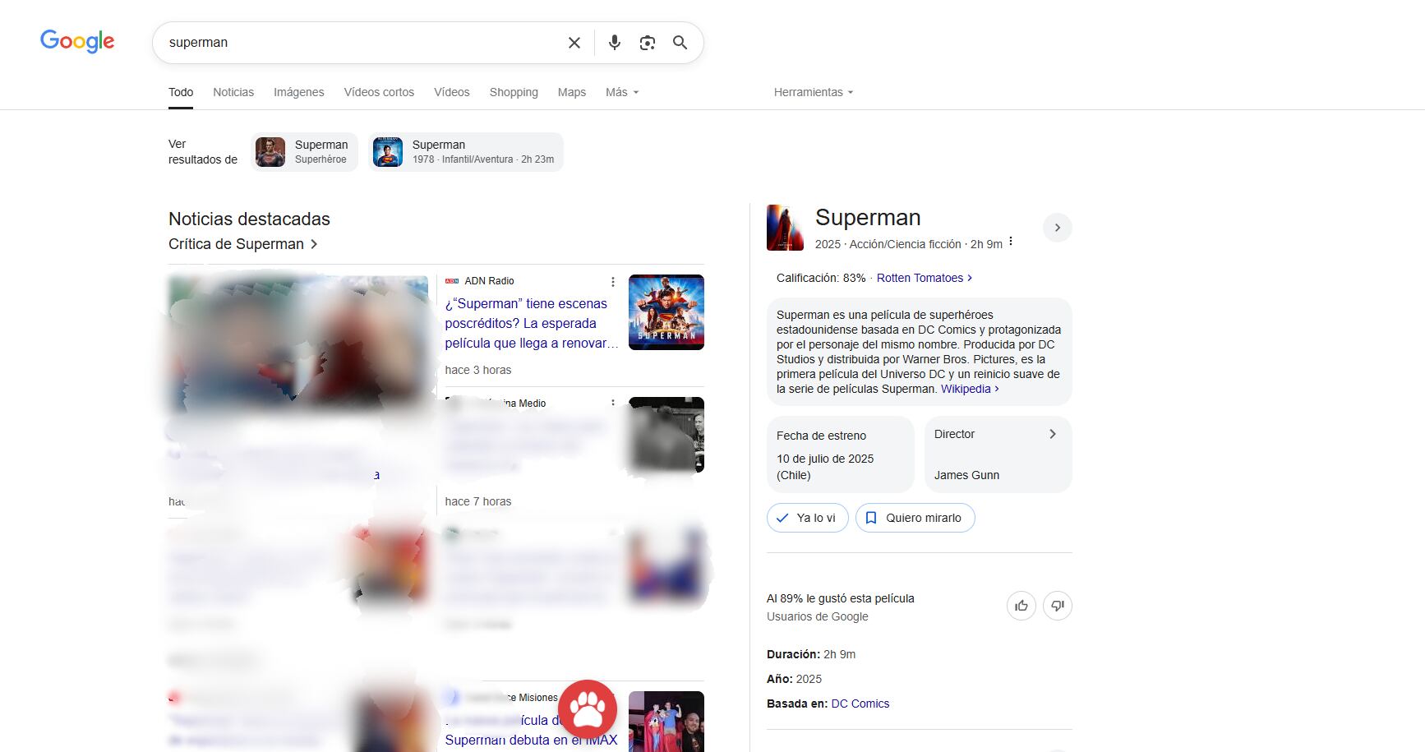The width and height of the screenshot is (1425, 752).
Task: Open the 'Herramientas' tools dropdown
Action: point(814,92)
